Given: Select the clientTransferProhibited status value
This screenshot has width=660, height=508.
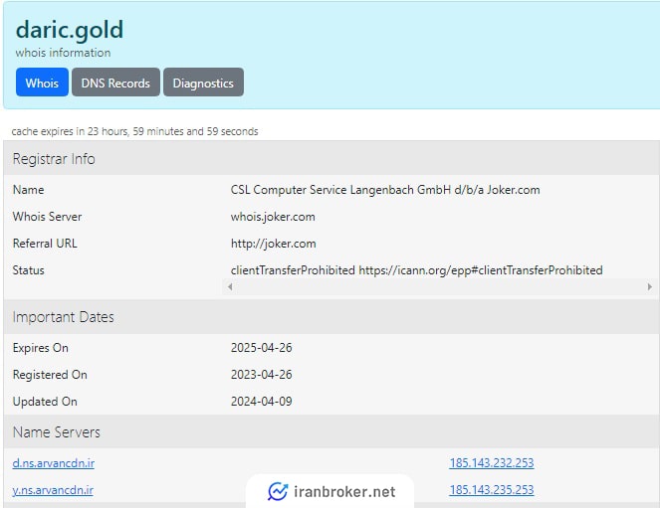Looking at the screenshot, I should point(417,270).
